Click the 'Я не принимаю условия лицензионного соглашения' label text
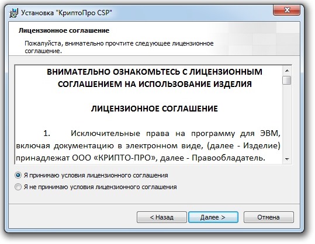Screen dimensions: 315x244 point(101,187)
